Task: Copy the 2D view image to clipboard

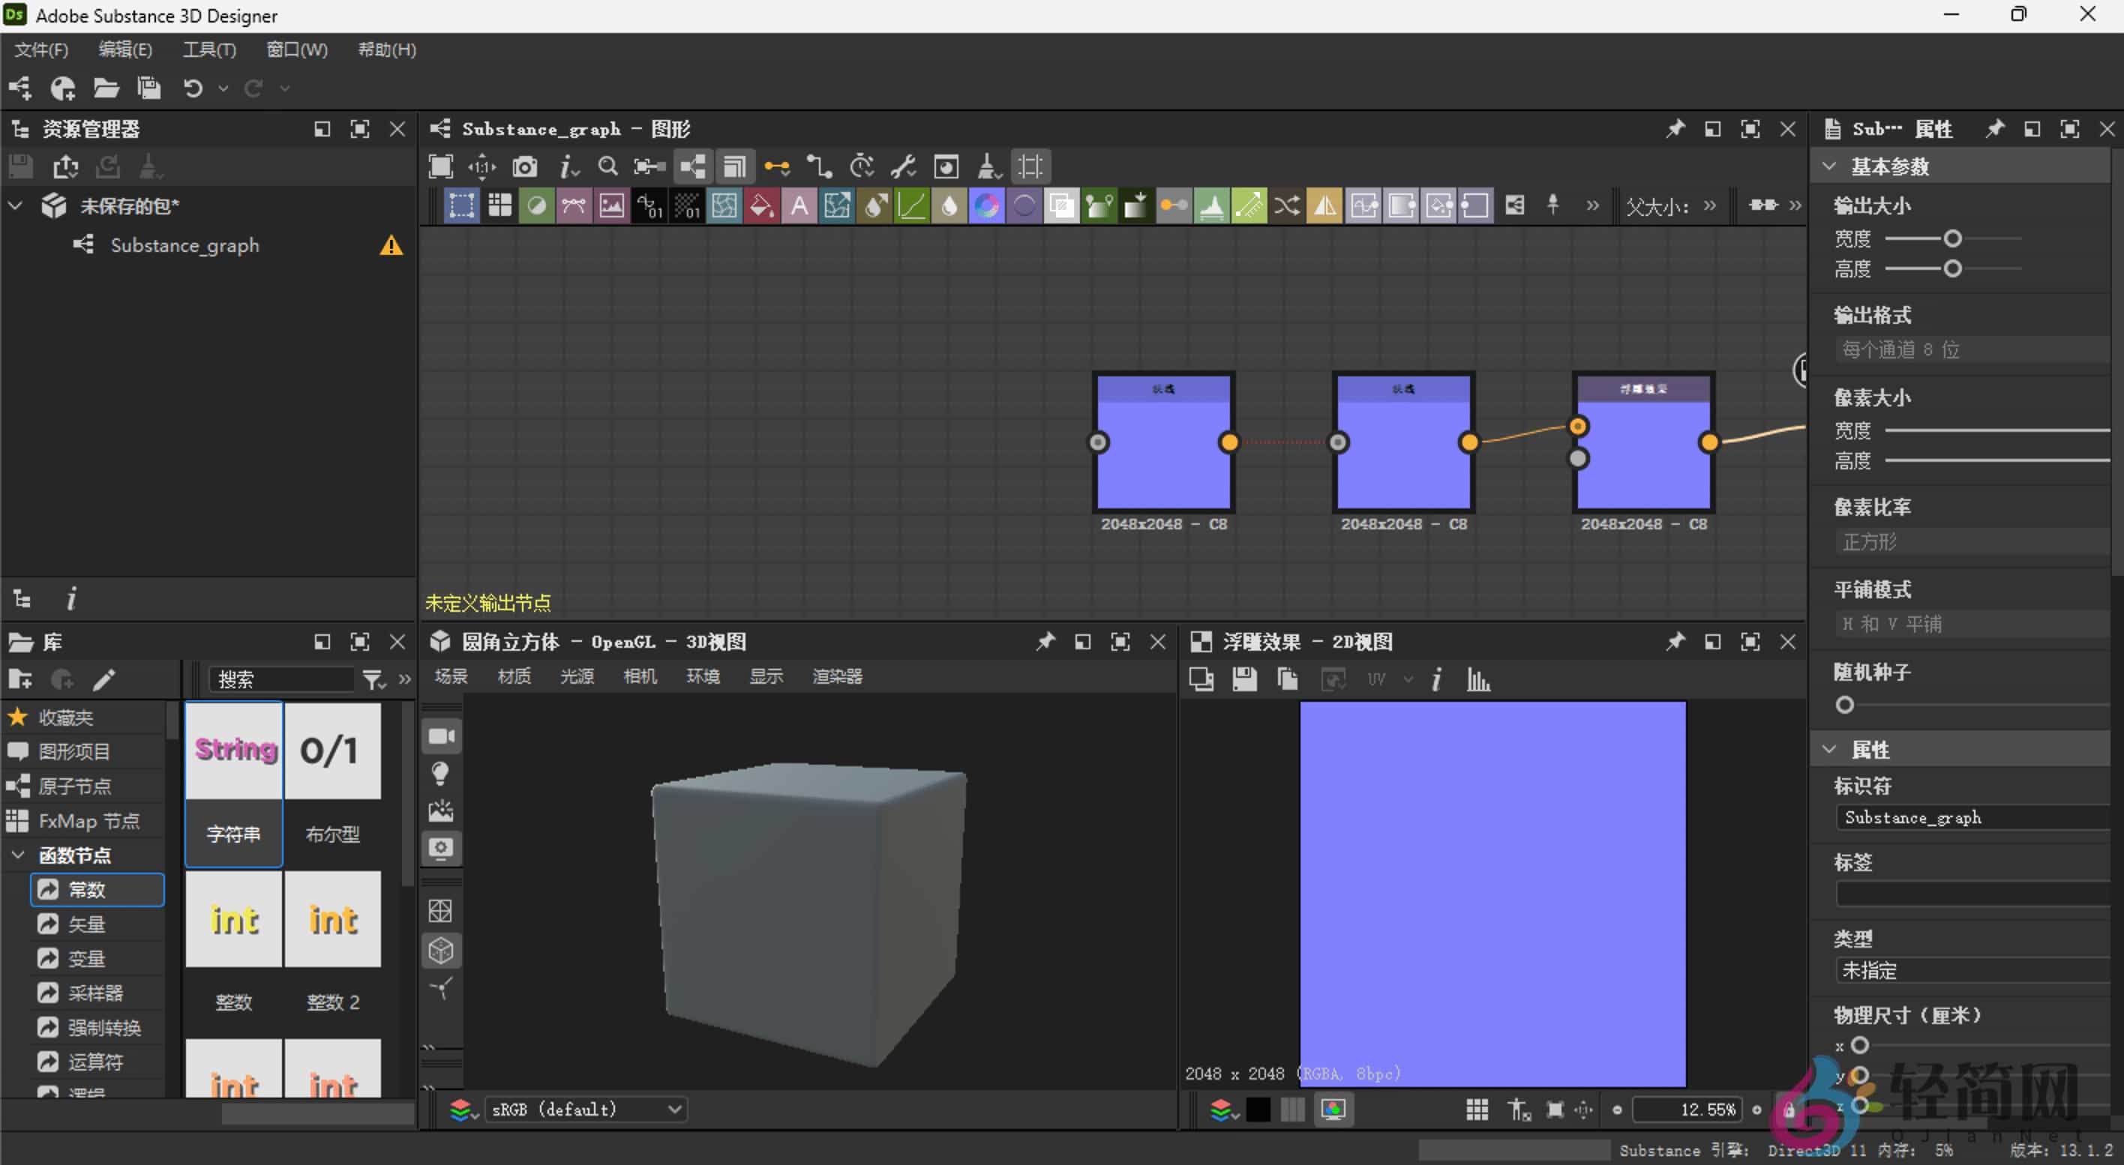Action: point(1287,679)
